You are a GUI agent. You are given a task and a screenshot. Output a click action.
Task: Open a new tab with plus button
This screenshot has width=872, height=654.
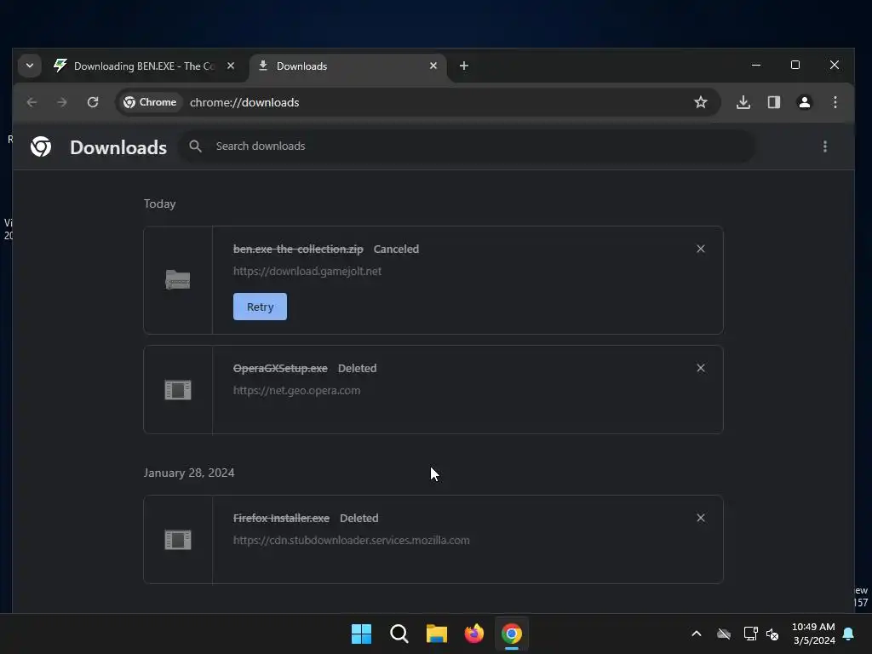click(464, 66)
